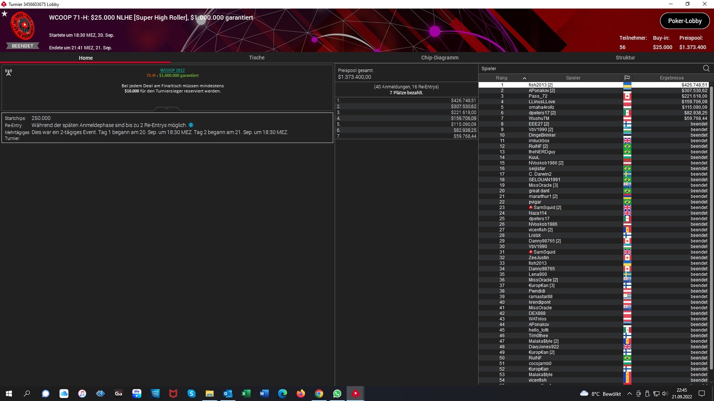
Task: Select the Home tab
Action: [86, 58]
